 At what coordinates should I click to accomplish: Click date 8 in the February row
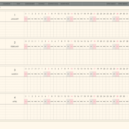click(x=62, y=41)
